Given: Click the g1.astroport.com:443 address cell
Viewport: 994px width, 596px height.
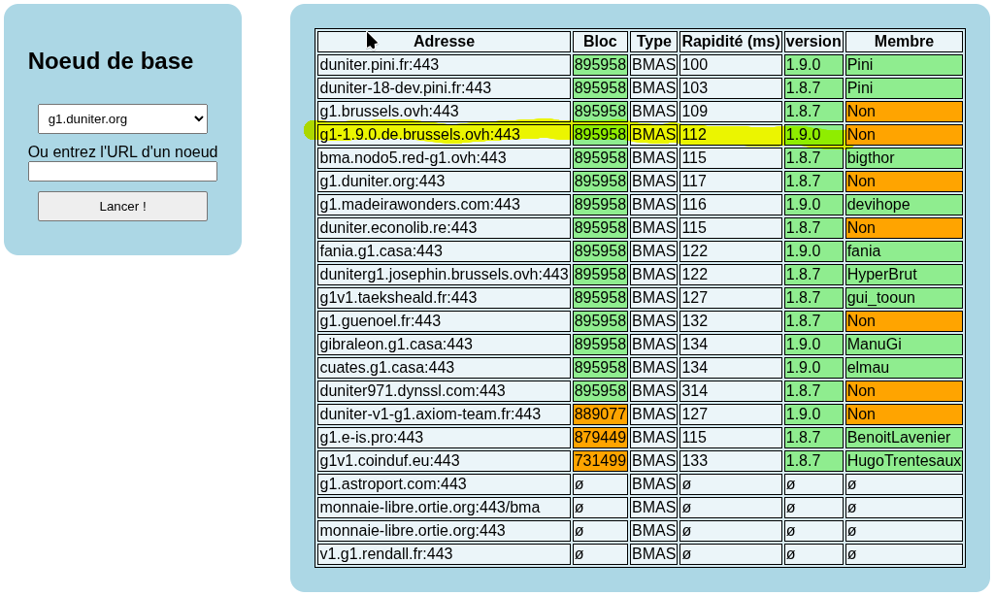Looking at the screenshot, I should point(444,484).
